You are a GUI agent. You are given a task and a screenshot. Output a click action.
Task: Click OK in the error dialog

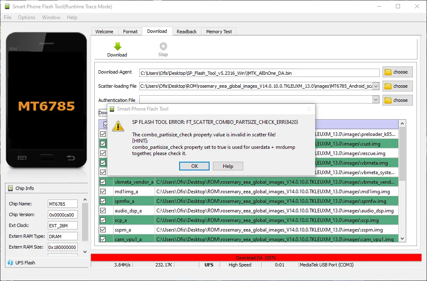coord(194,166)
